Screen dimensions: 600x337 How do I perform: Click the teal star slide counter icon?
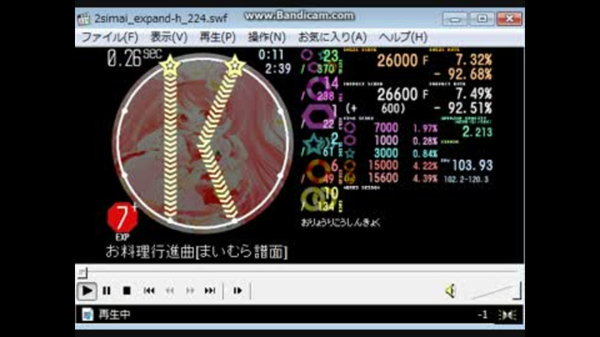pyautogui.click(x=314, y=144)
